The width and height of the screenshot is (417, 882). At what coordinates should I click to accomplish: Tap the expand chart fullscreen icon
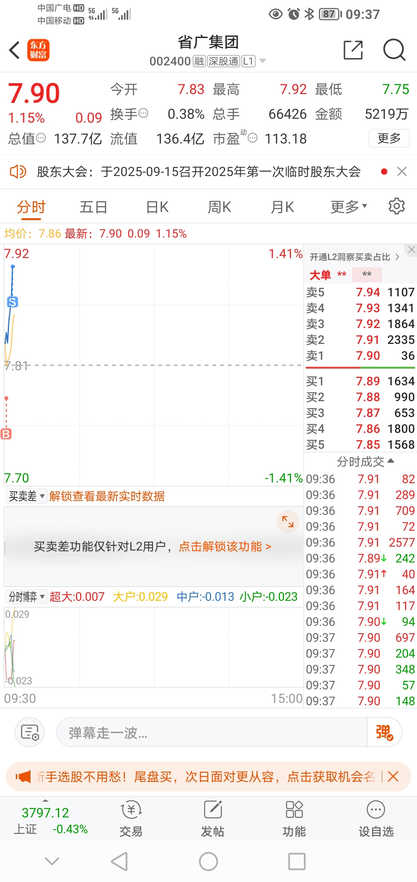coord(288,521)
